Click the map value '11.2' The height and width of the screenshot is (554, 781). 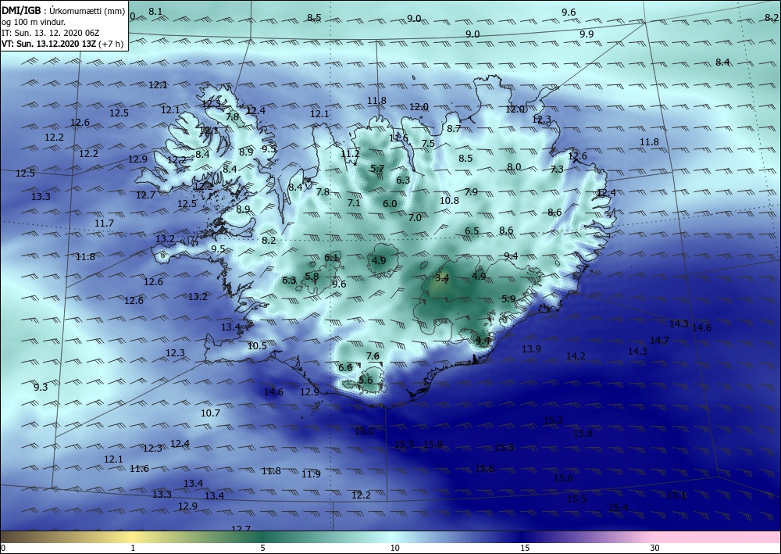click(350, 154)
